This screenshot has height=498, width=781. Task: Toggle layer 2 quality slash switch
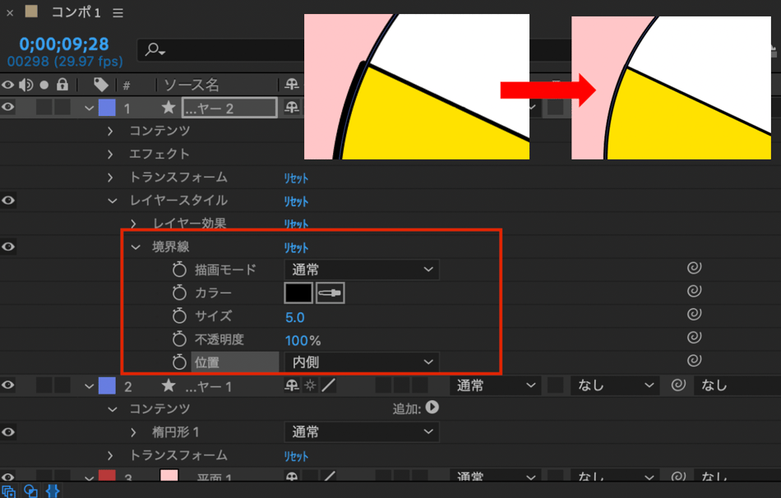point(328,385)
